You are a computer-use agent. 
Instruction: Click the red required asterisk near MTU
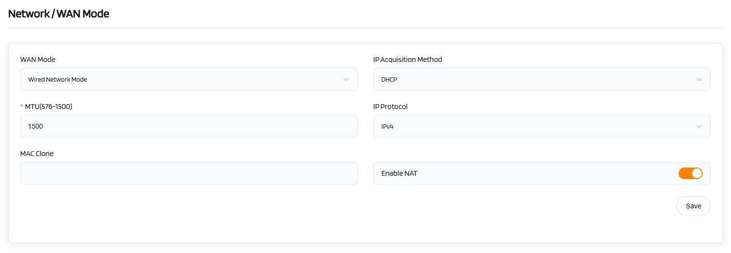(x=22, y=107)
